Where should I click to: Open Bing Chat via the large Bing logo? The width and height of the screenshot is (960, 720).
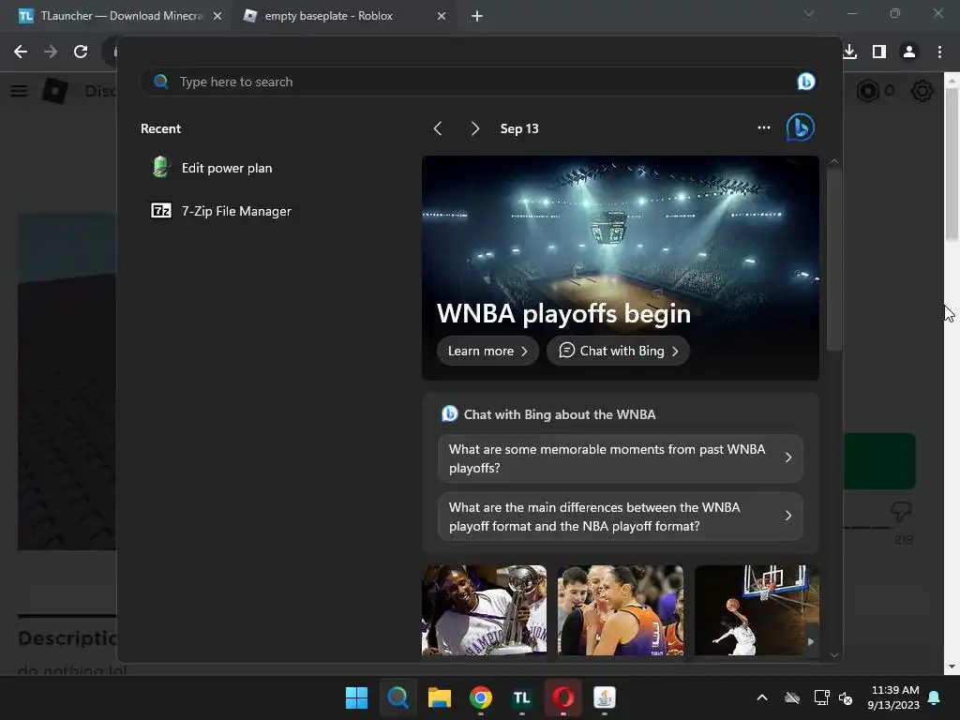[x=801, y=127]
